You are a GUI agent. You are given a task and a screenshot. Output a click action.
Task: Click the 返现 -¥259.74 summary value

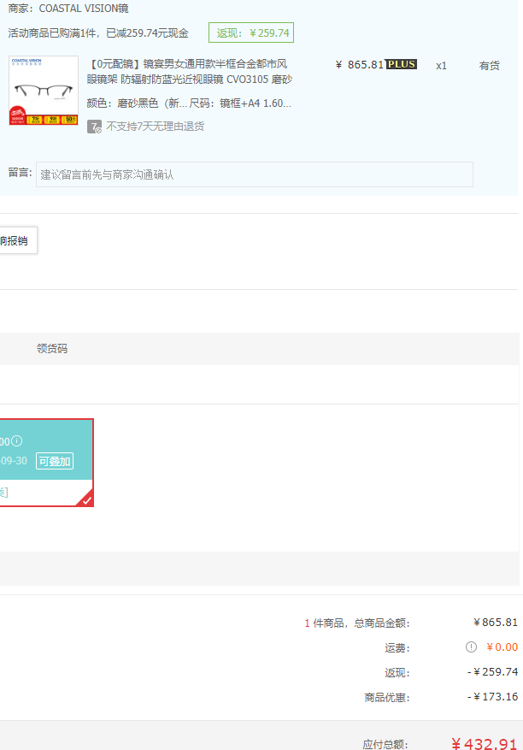point(493,672)
